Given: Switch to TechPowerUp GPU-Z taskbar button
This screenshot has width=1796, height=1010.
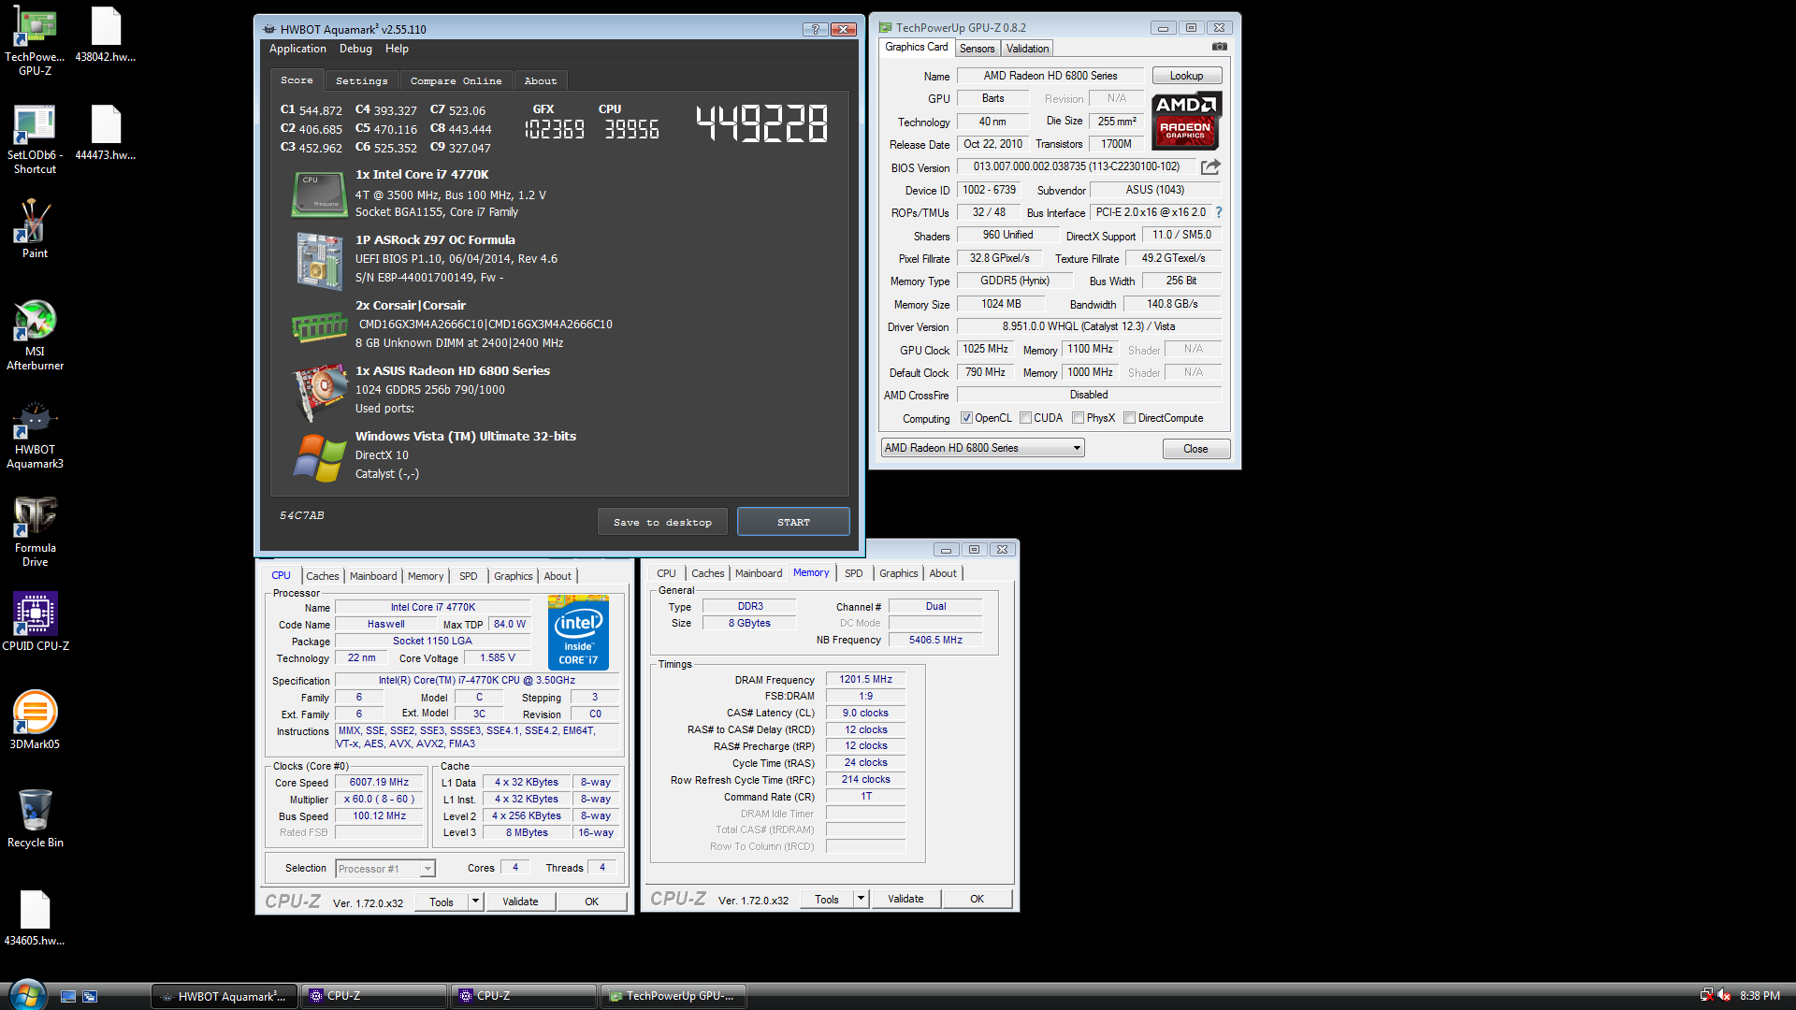Looking at the screenshot, I should tap(673, 996).
